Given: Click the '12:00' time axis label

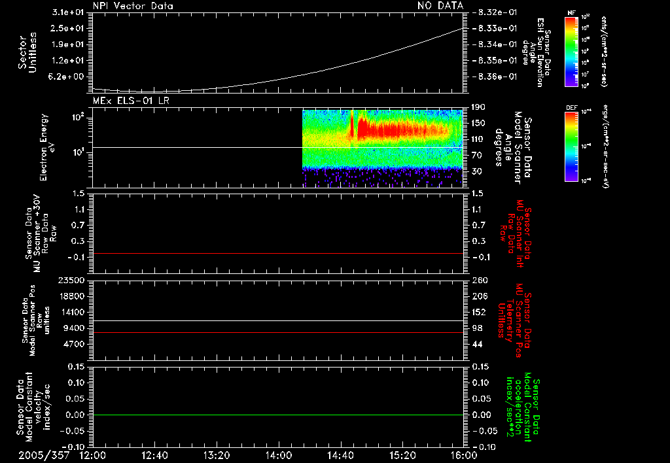Looking at the screenshot, I should [x=92, y=455].
